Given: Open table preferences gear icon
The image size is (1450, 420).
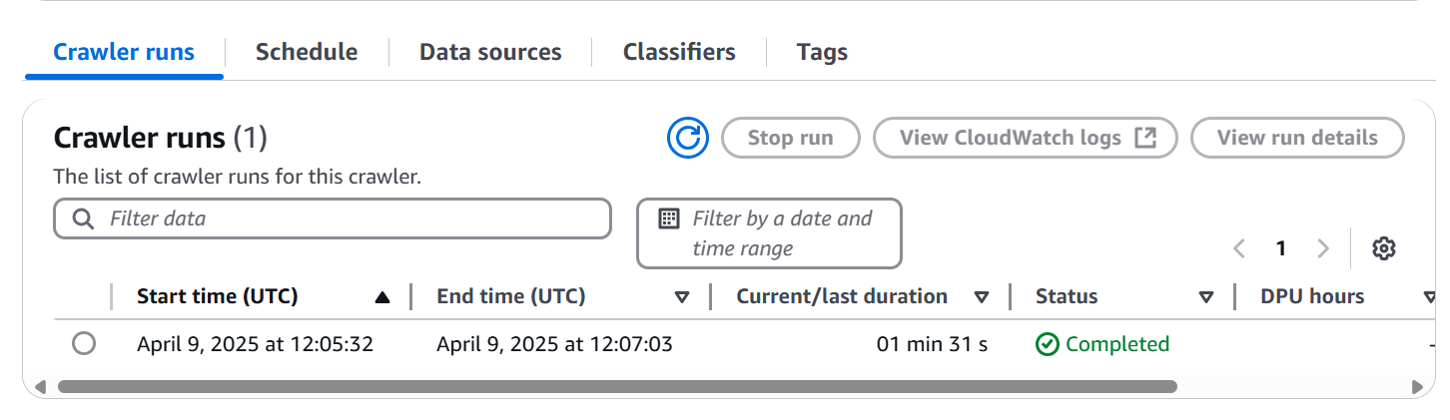Looking at the screenshot, I should [1383, 248].
